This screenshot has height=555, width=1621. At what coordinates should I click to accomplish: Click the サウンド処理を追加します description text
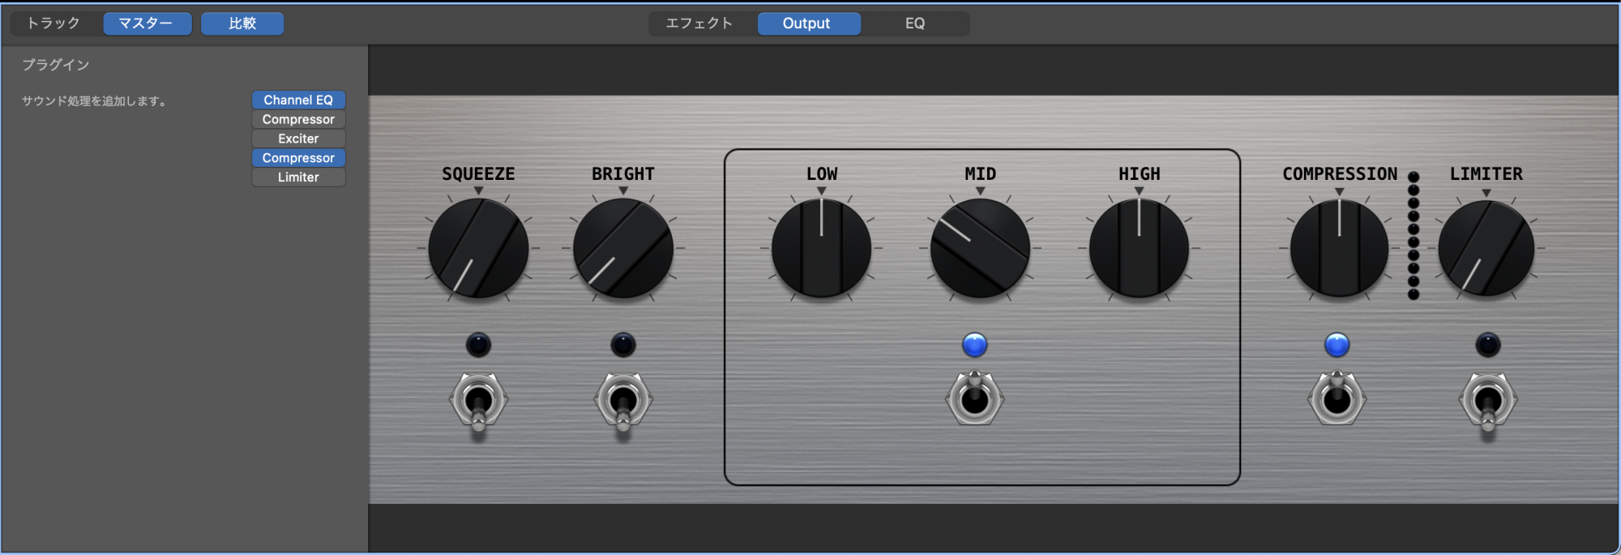pyautogui.click(x=94, y=101)
